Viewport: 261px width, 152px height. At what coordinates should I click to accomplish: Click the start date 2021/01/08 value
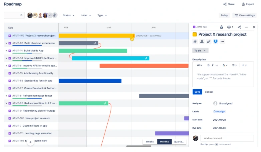click(x=219, y=120)
